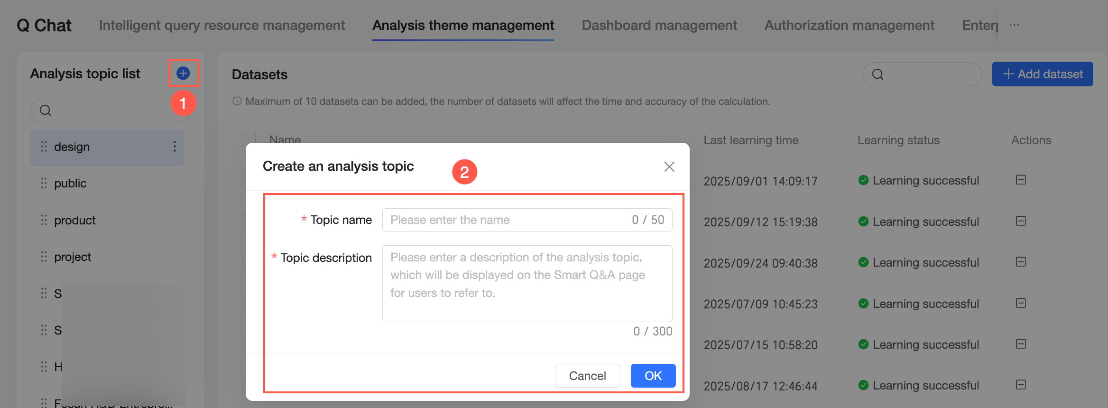Viewport: 1108px width, 408px height.
Task: Click the Last learning time column header
Action: (751, 140)
